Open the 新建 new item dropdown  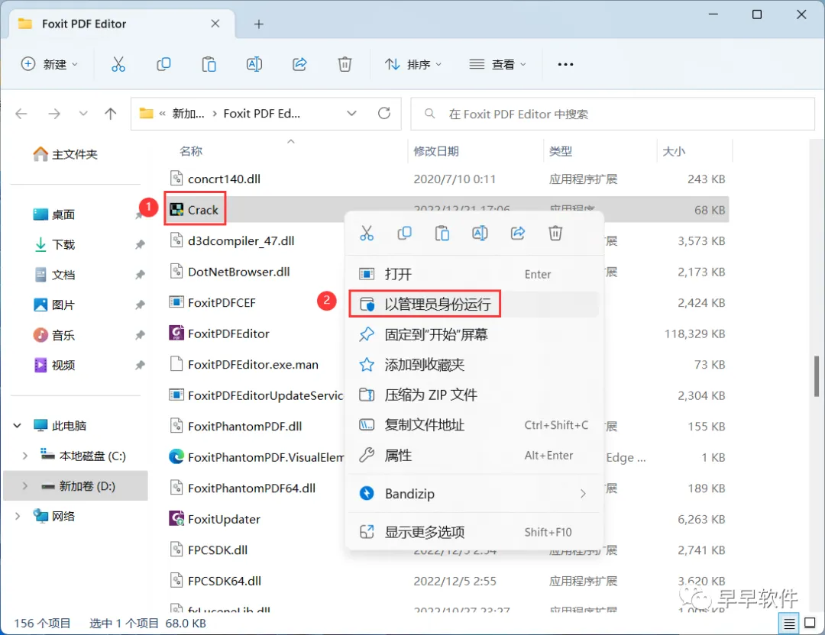50,64
